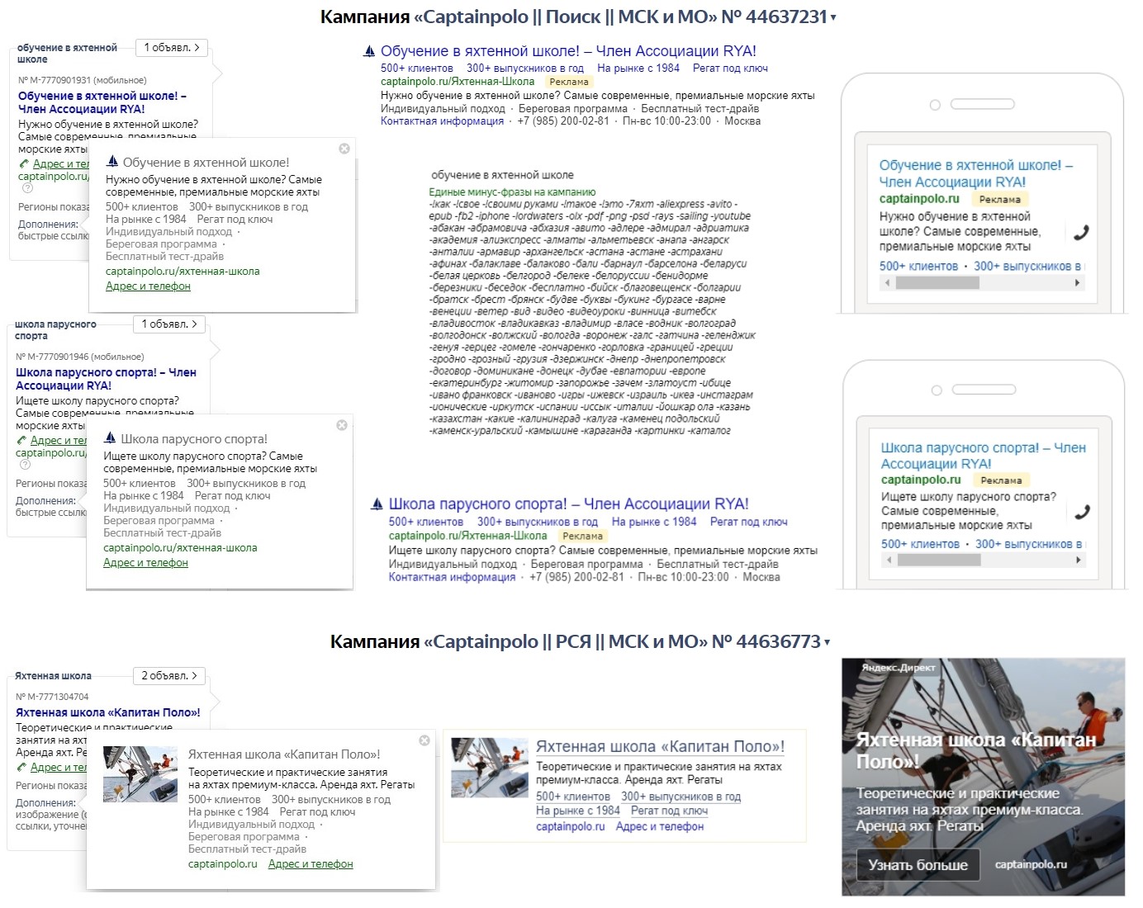Click sailboat favicon beside Обучение search ad title
Screen dimensions: 1143x908
click(369, 51)
